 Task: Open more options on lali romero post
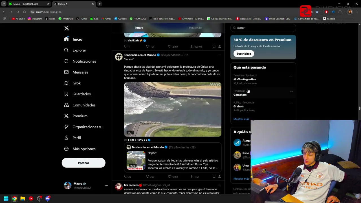pos(220,185)
